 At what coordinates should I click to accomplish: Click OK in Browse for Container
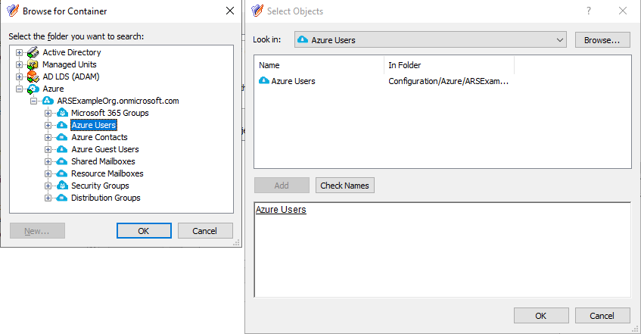pyautogui.click(x=144, y=231)
